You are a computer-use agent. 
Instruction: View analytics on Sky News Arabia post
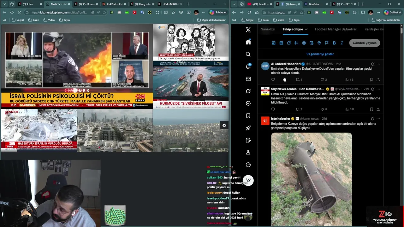point(349,109)
